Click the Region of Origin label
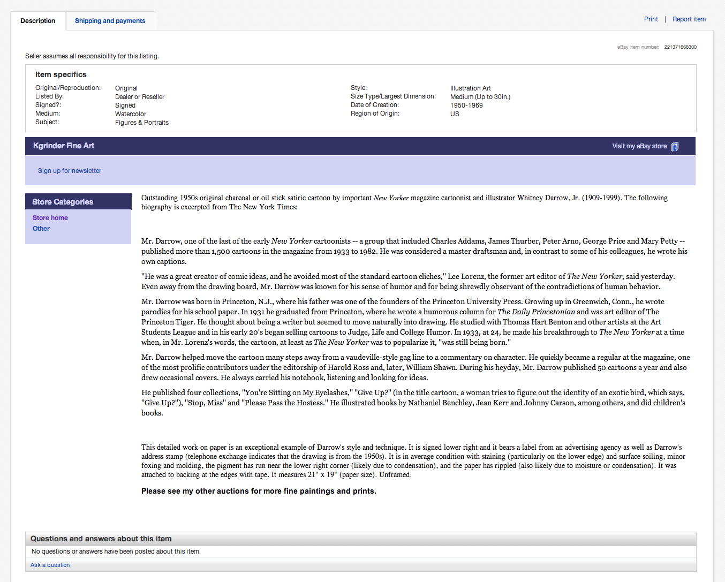 [375, 114]
